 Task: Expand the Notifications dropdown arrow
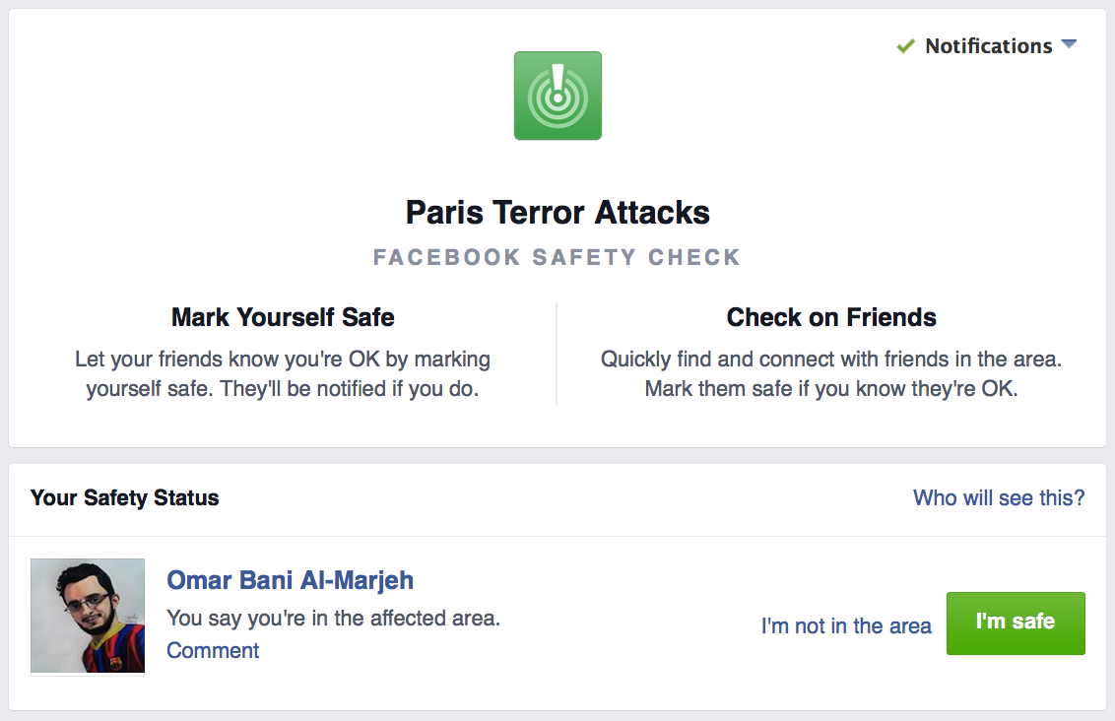1069,45
